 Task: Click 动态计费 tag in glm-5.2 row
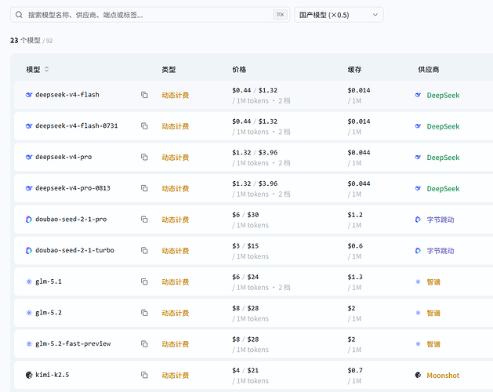coord(175,313)
